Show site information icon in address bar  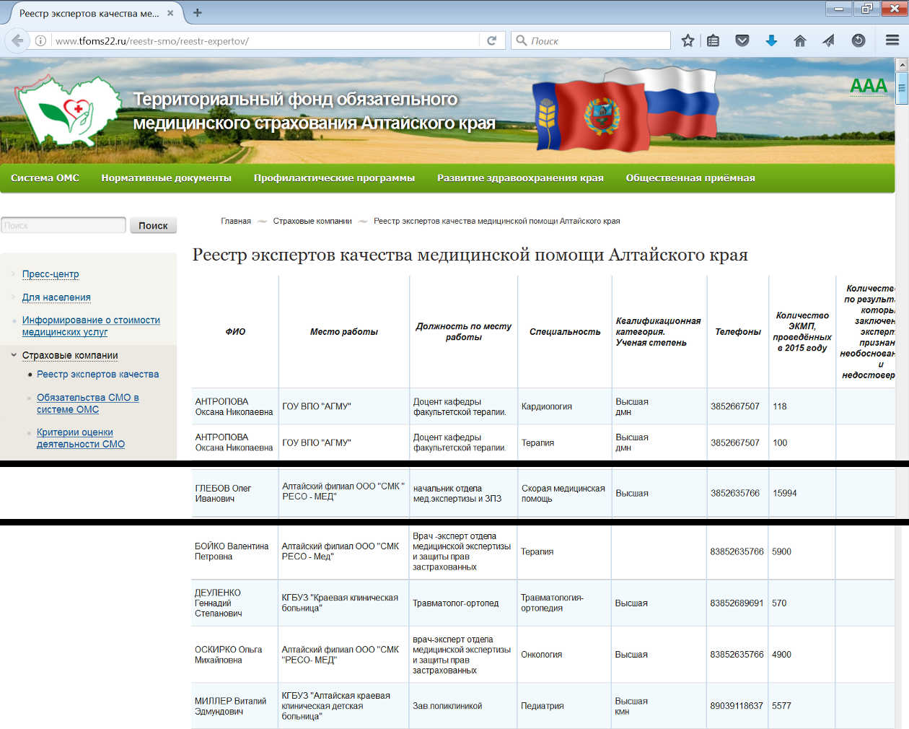pyautogui.click(x=41, y=41)
